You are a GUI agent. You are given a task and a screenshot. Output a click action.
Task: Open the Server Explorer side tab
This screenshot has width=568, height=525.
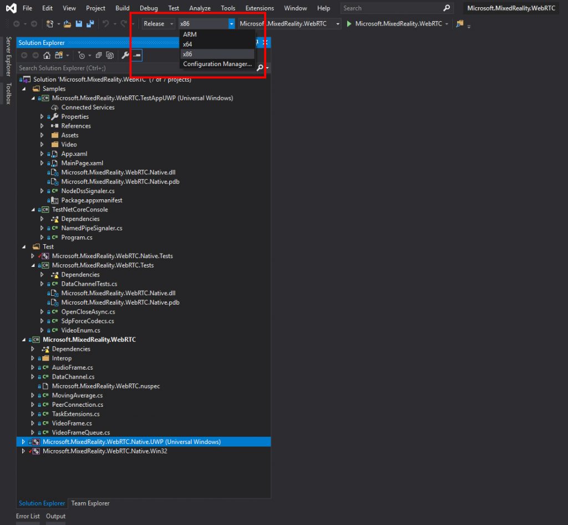tap(9, 57)
